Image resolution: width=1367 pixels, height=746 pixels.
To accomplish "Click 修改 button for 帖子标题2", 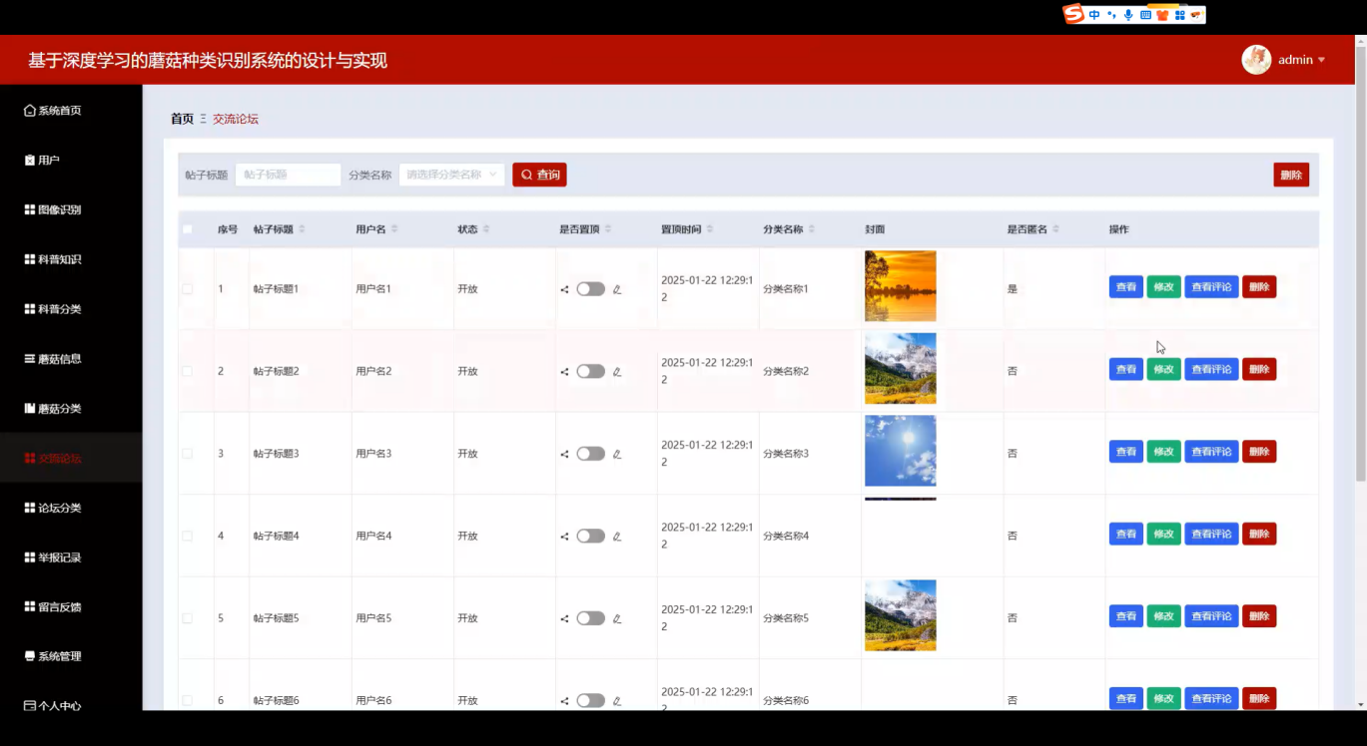I will (1164, 369).
